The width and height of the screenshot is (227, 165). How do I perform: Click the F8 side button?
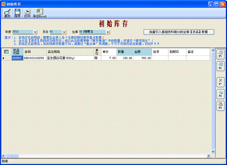(x=220, y=94)
